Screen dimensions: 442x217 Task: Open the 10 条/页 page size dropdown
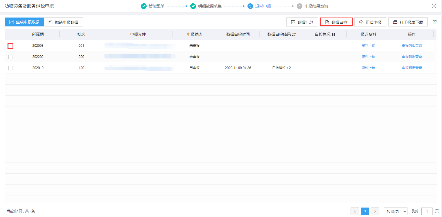[x=395, y=211]
